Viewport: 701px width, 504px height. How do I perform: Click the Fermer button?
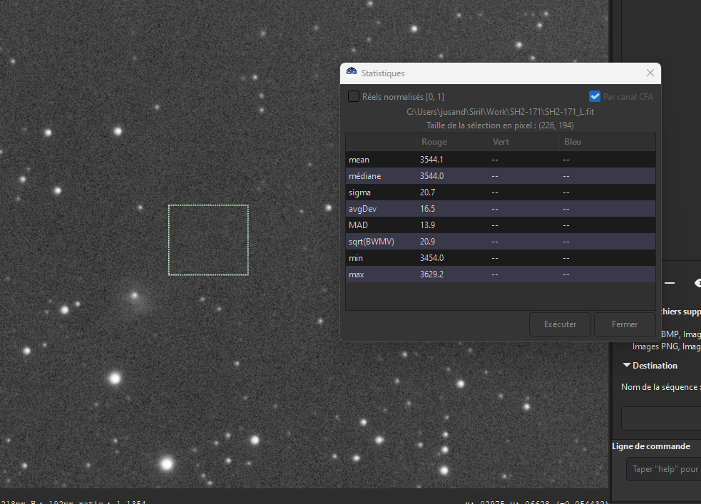[625, 324]
